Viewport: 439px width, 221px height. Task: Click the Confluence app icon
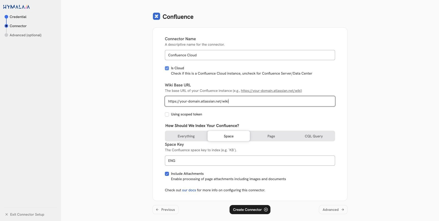156,16
